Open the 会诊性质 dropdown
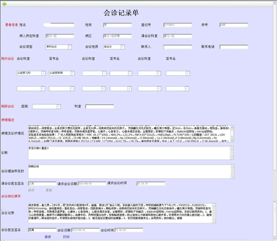The width and height of the screenshot is (277, 241). pyautogui.click(x=122, y=47)
